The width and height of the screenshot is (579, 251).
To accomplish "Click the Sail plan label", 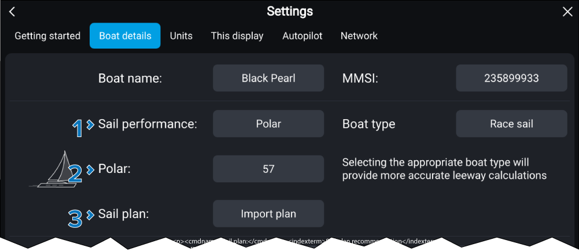I will (x=124, y=214).
